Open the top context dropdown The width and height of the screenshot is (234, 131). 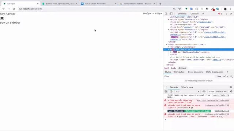[187, 91]
